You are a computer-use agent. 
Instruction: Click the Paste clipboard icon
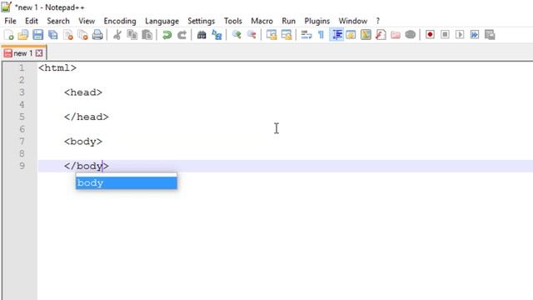coord(147,35)
